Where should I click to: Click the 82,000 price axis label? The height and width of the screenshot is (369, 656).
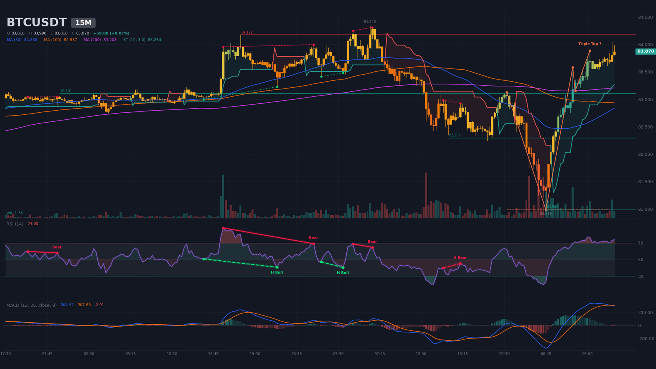click(x=645, y=155)
